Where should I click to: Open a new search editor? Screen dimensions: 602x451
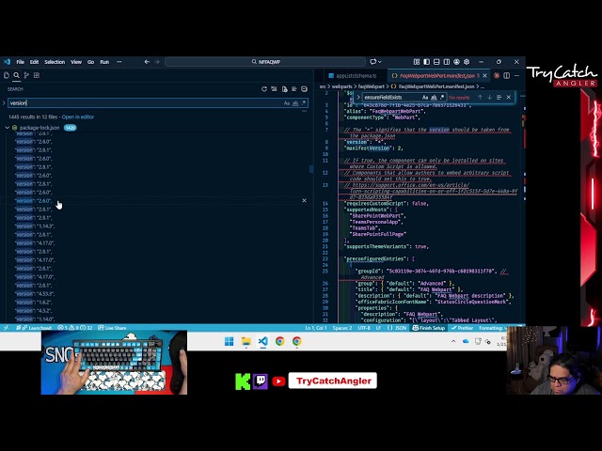point(284,89)
